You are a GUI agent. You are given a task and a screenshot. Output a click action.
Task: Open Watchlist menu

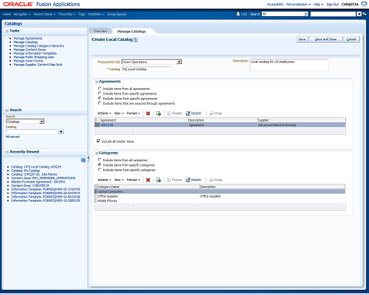[96, 14]
